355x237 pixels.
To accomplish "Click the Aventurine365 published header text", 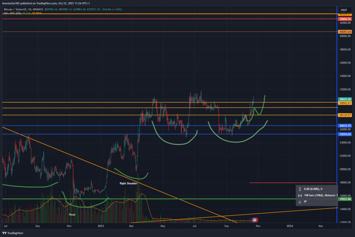I will [46, 3].
